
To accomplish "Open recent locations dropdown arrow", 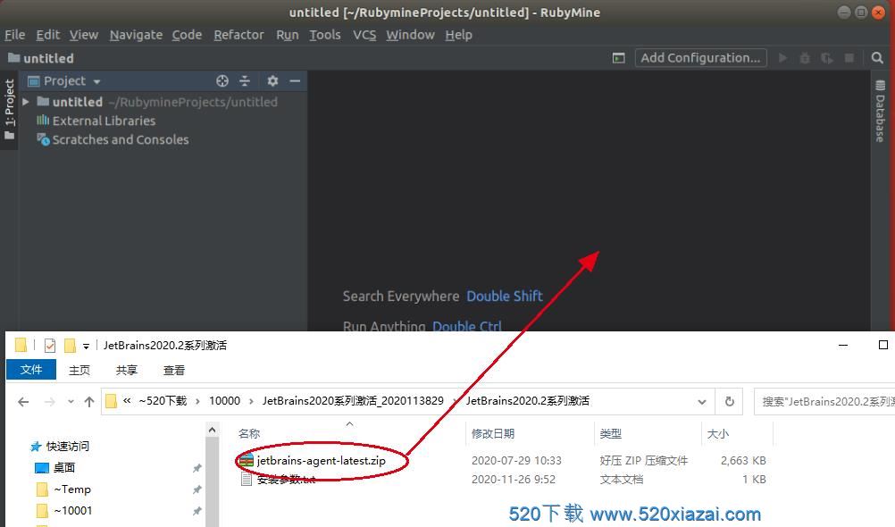I will pos(71,401).
